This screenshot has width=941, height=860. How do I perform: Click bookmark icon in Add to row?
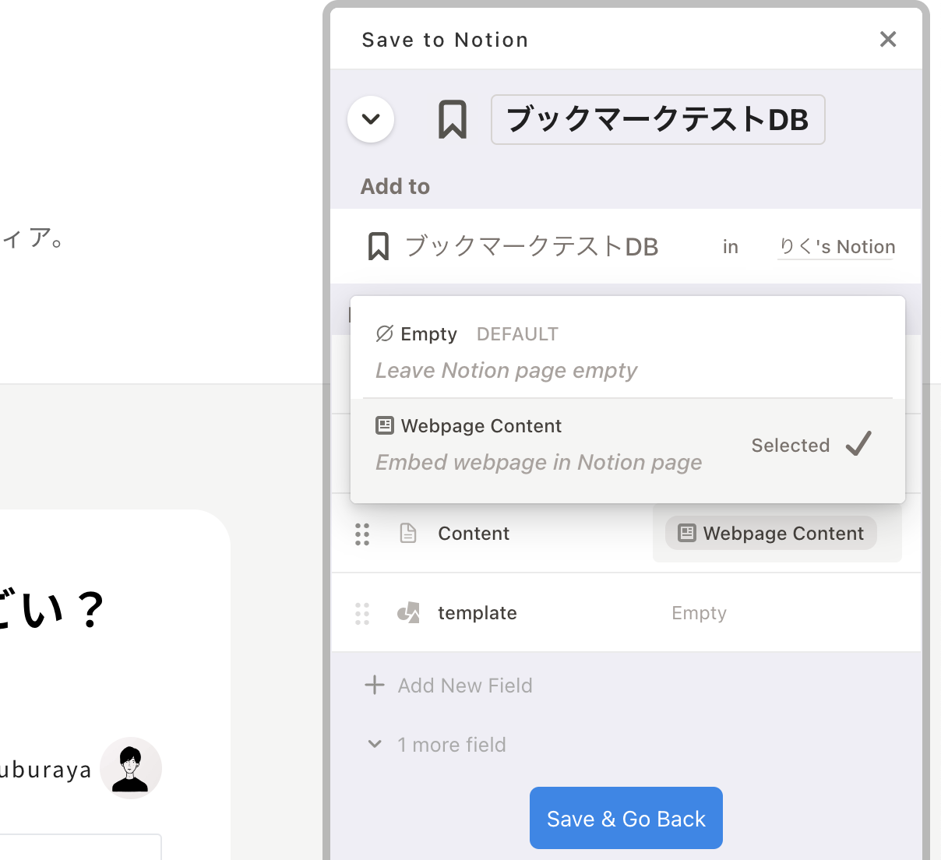point(378,246)
